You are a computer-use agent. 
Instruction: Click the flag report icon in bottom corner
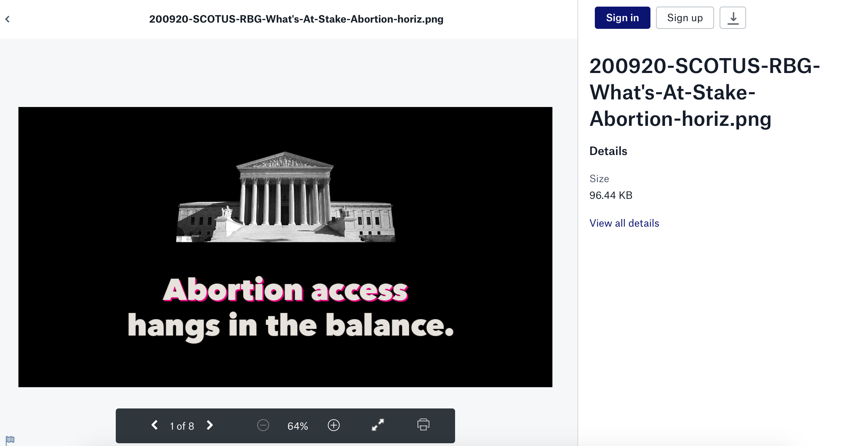click(10, 440)
